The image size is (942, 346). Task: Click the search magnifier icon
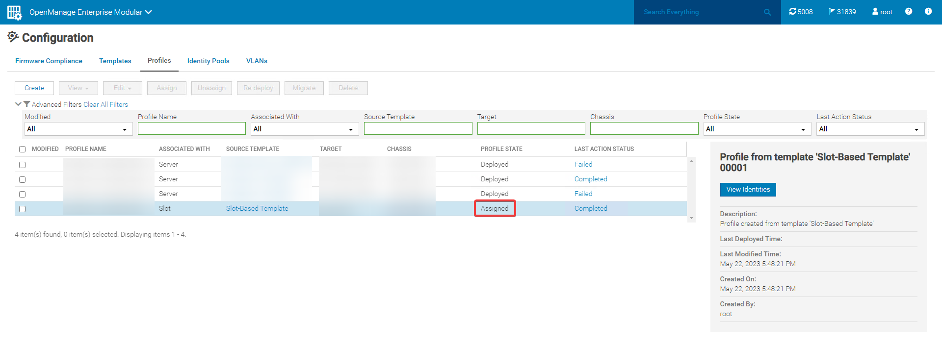[x=767, y=12]
